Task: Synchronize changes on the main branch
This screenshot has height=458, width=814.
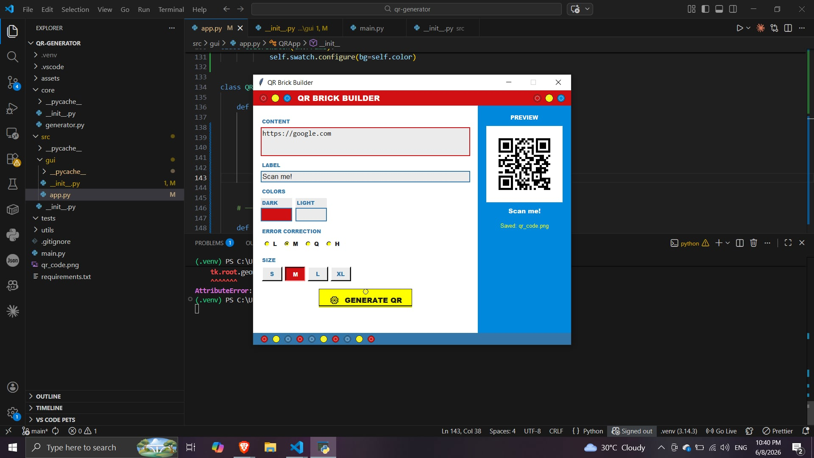Action: [56, 431]
